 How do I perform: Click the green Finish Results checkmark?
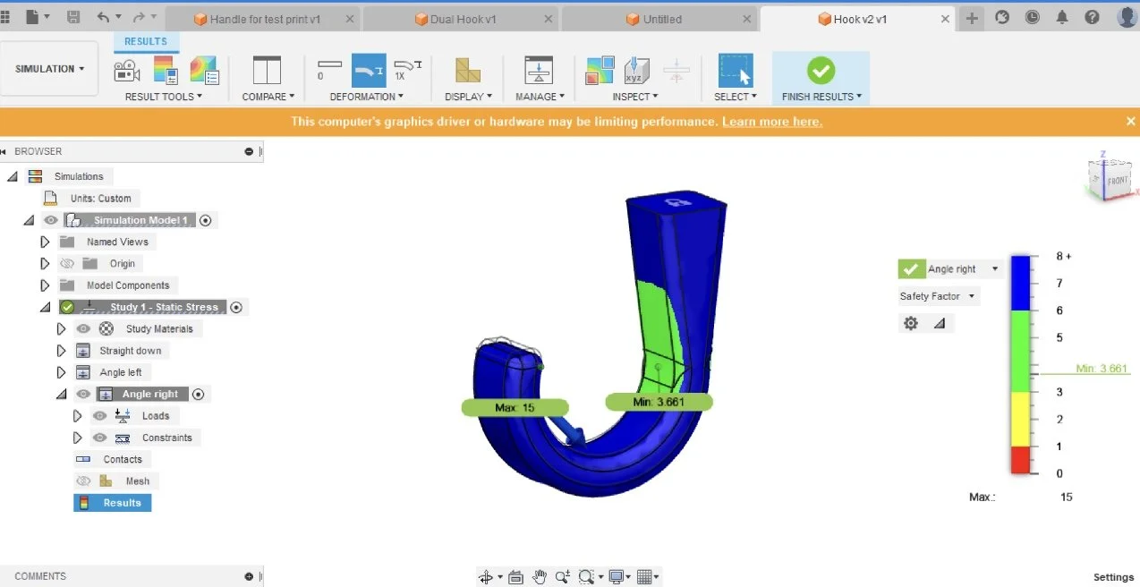821,71
